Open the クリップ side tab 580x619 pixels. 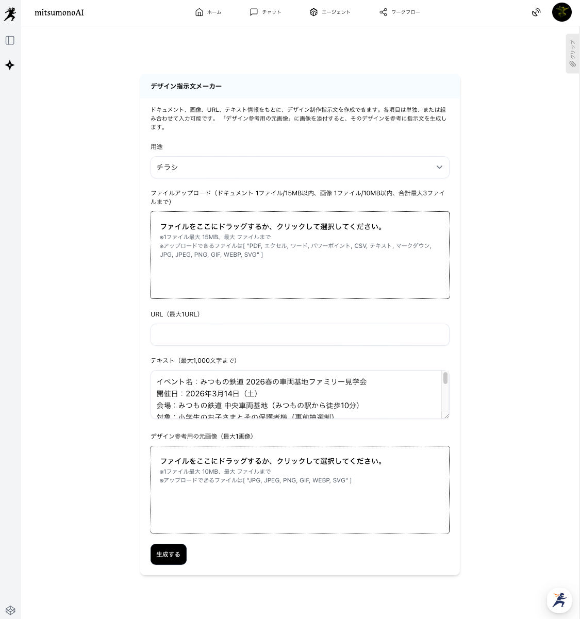(x=572, y=54)
